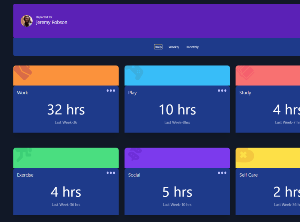
Task: Select the Play activity card
Action: (x=177, y=109)
